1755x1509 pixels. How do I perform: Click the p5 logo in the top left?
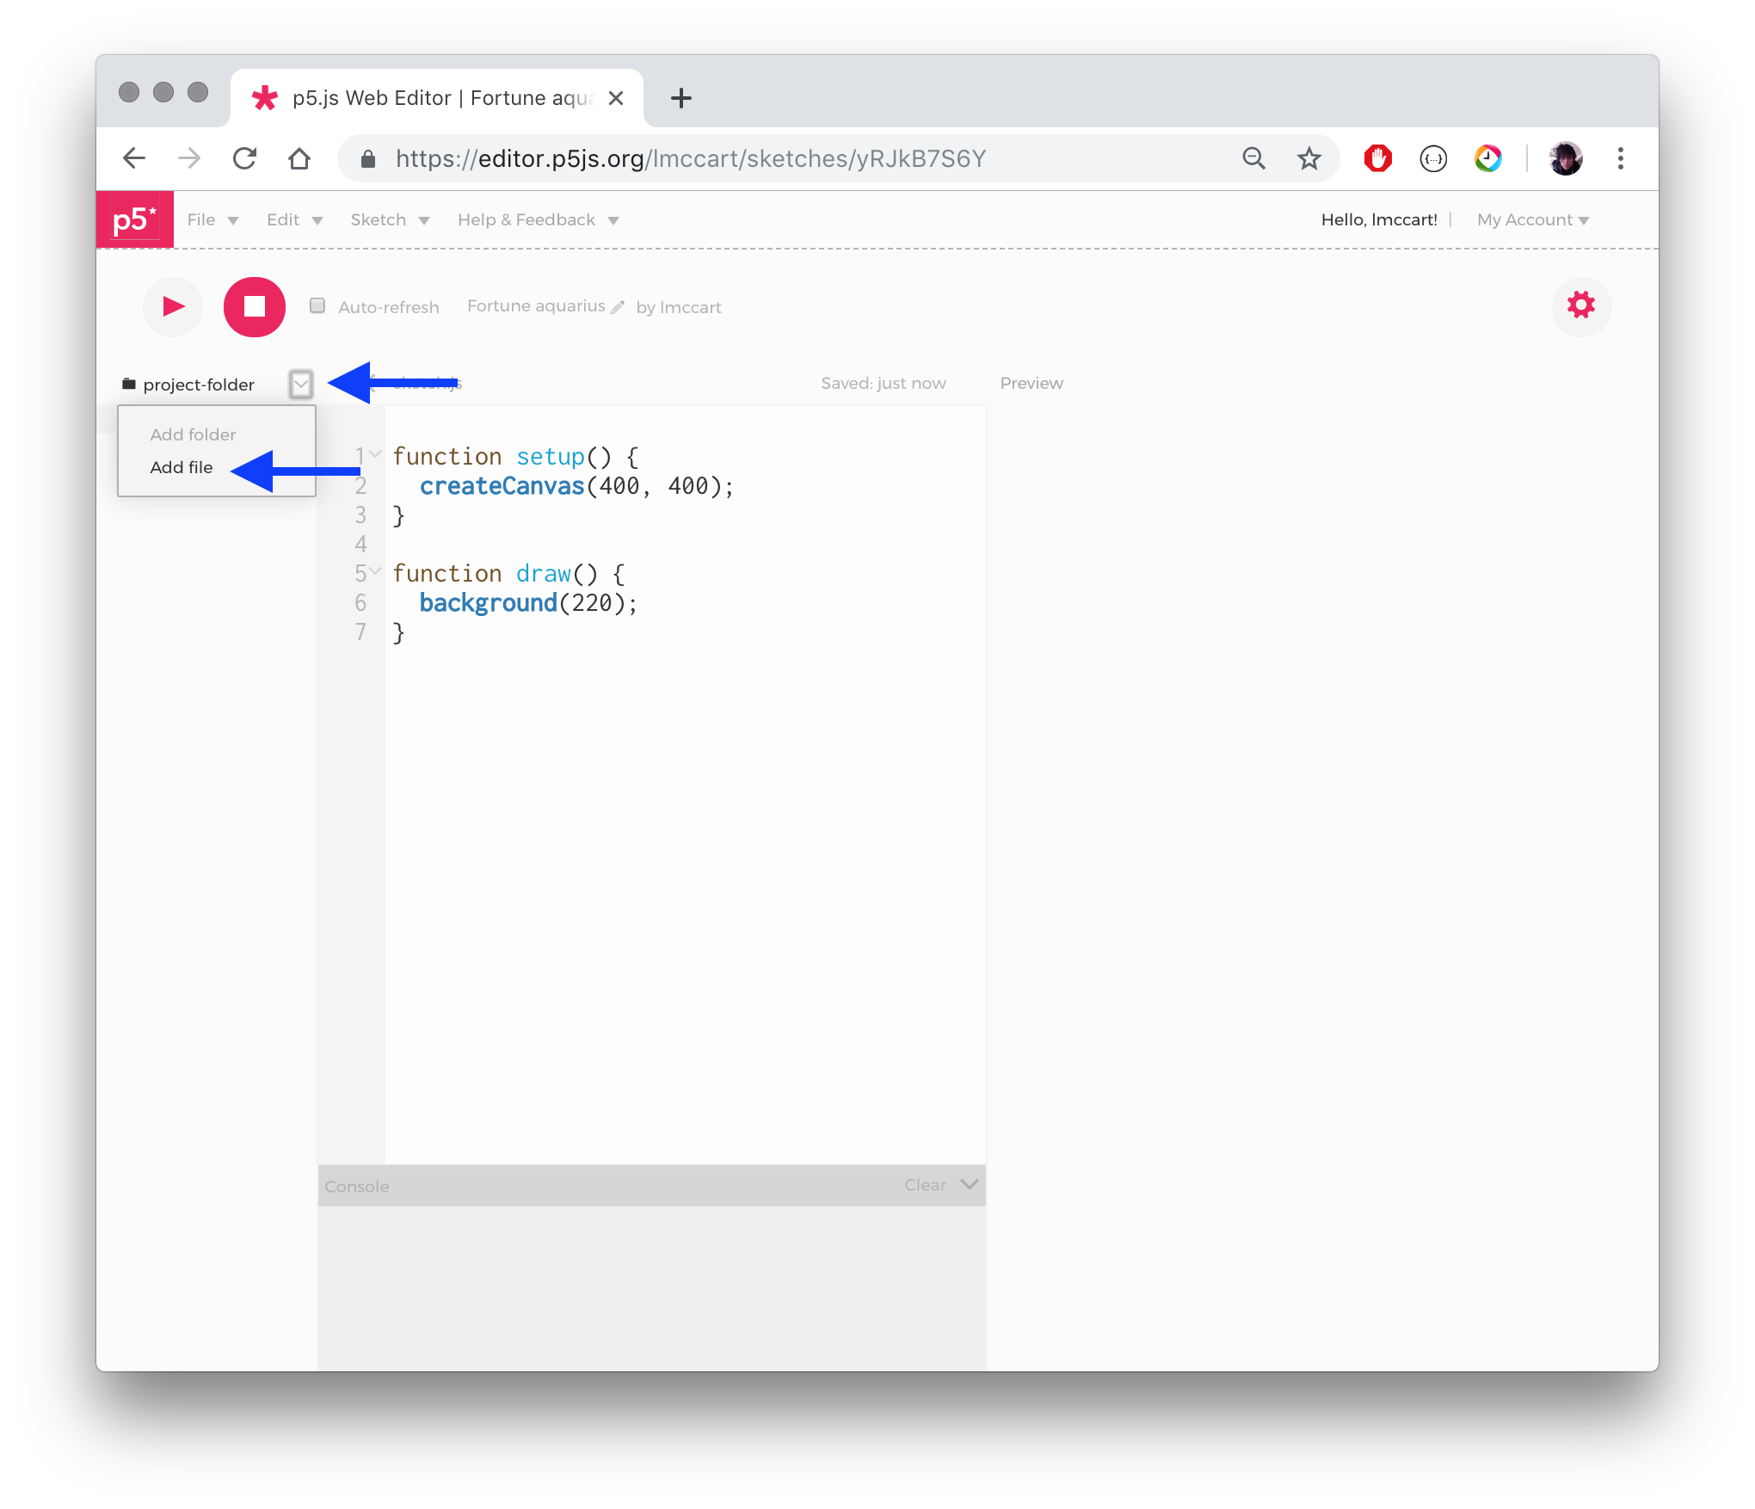134,219
